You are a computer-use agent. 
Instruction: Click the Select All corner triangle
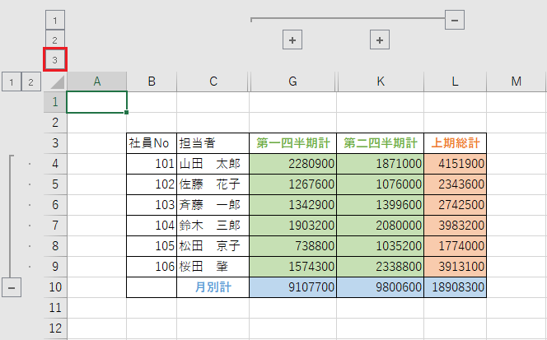[x=56, y=82]
